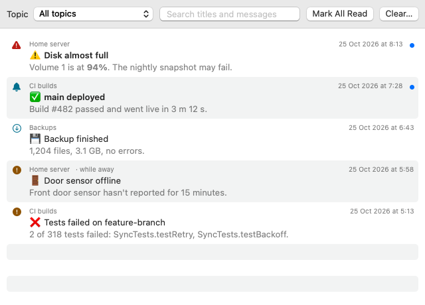
Task: Select the blue unread dot on Disk almost full
Action: click(412, 45)
